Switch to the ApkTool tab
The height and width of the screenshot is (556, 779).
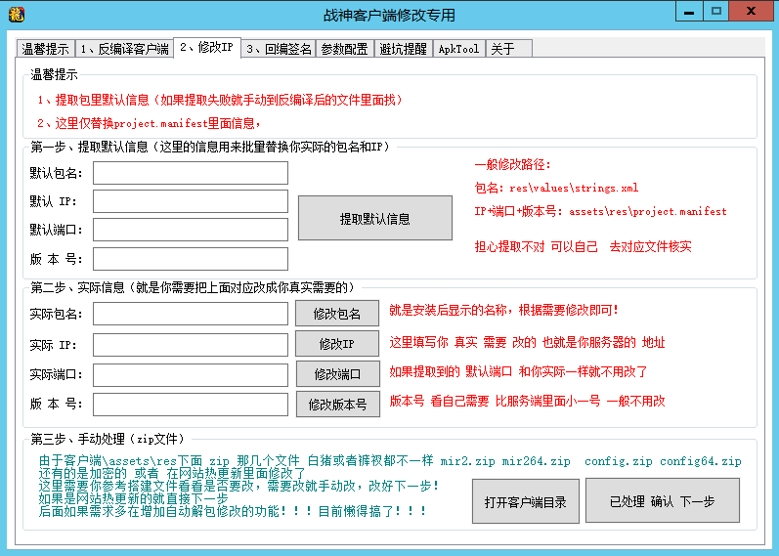click(x=458, y=49)
